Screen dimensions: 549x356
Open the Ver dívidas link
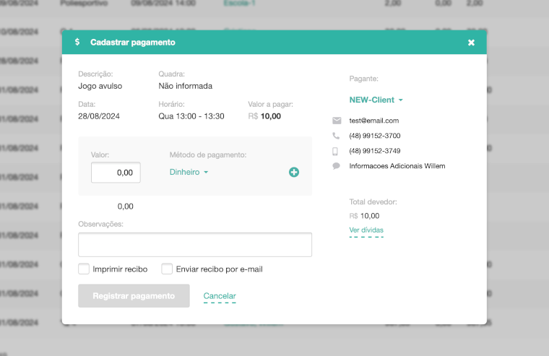[366, 230]
